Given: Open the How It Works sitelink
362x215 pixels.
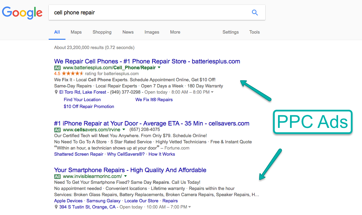Looking at the screenshot, I should [161, 154].
